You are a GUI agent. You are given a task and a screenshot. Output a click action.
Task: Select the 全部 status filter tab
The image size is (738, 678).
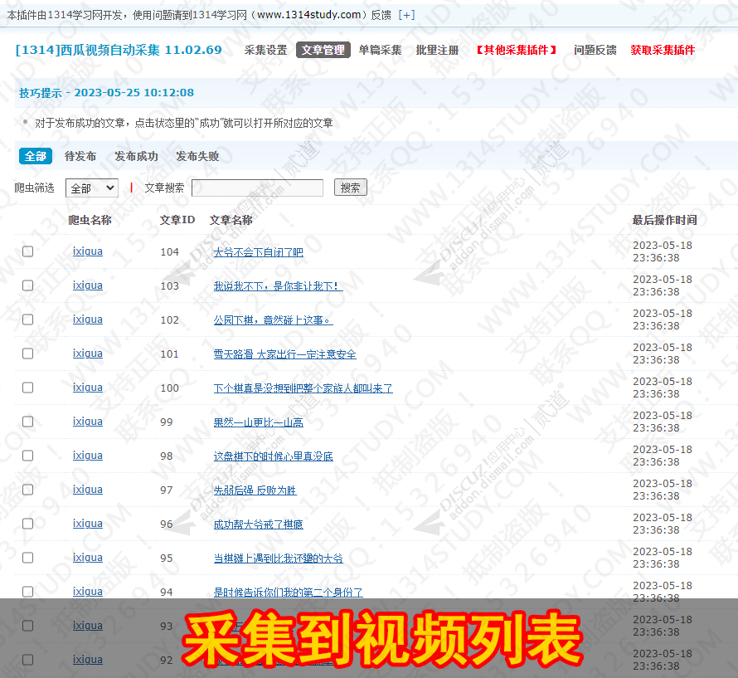36,156
